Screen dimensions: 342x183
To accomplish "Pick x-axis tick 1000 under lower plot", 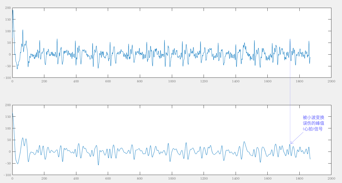I will coord(172,178).
